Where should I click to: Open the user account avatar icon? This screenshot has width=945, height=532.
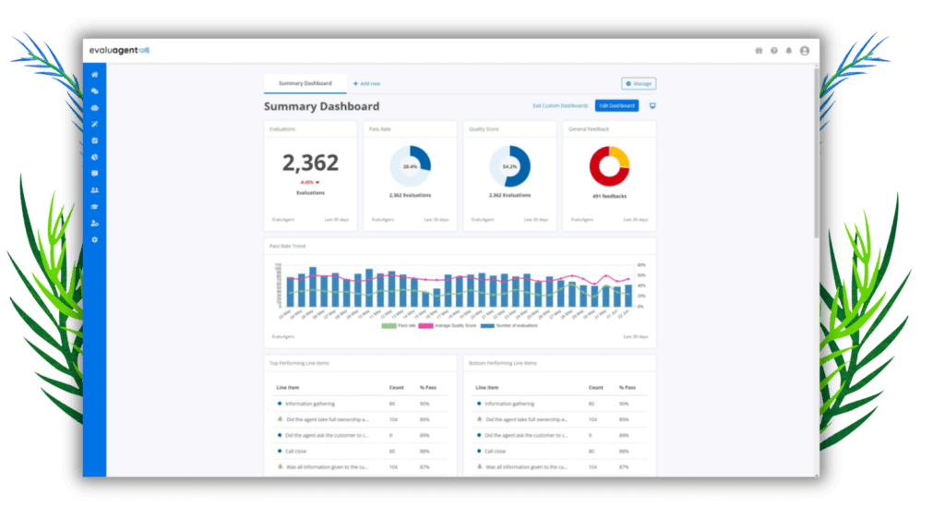[805, 51]
